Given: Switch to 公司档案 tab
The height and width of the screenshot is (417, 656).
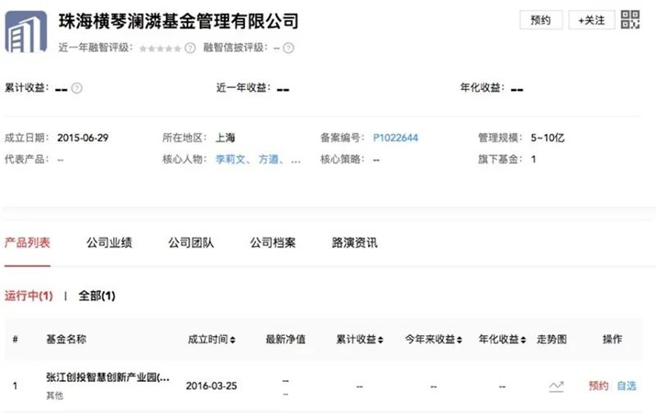Looking at the screenshot, I should 273,242.
